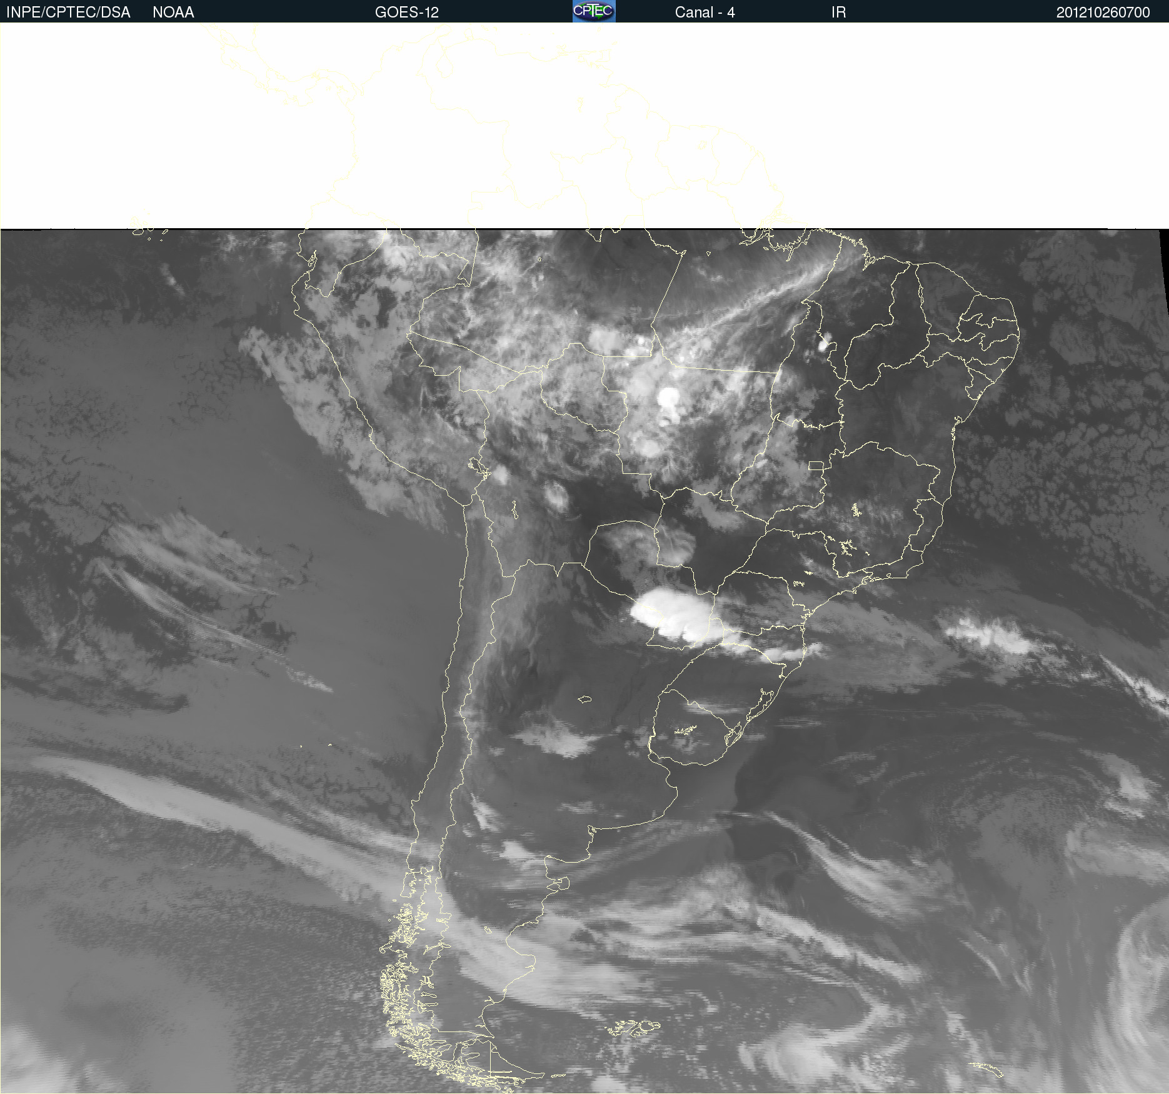Click the NOAA label in header

pos(173,13)
